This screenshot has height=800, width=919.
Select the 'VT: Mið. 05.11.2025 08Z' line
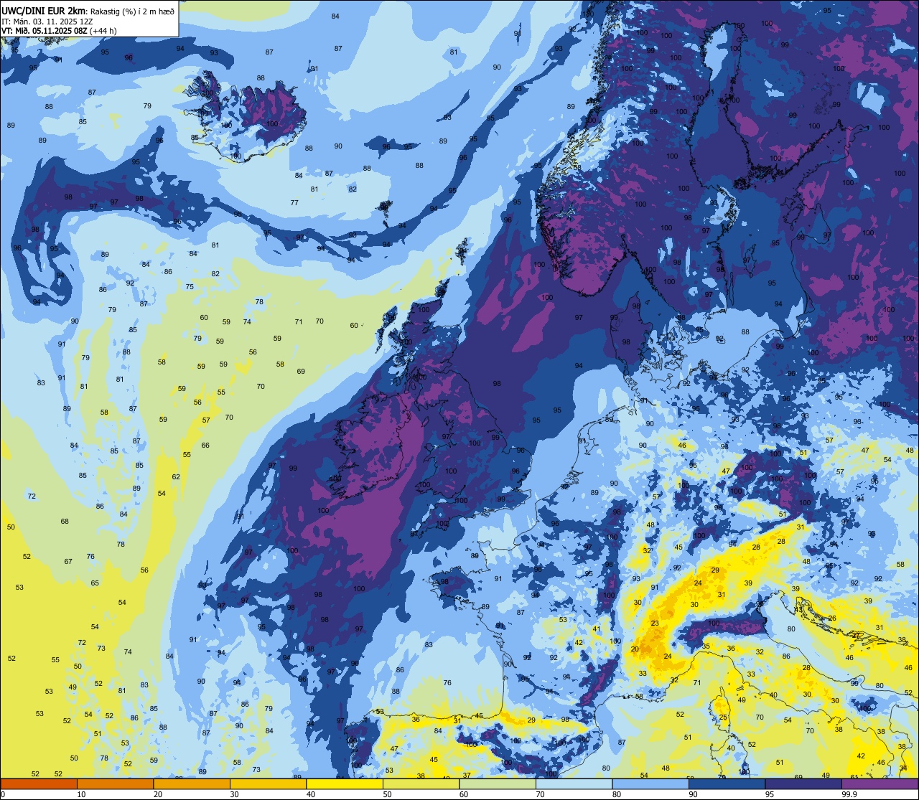59,30
